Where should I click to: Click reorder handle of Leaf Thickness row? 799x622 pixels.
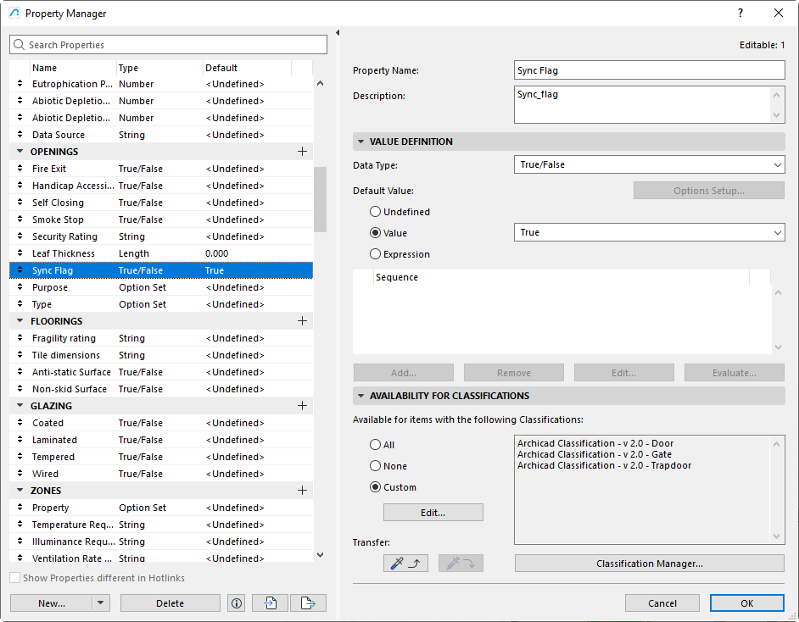[x=20, y=253]
